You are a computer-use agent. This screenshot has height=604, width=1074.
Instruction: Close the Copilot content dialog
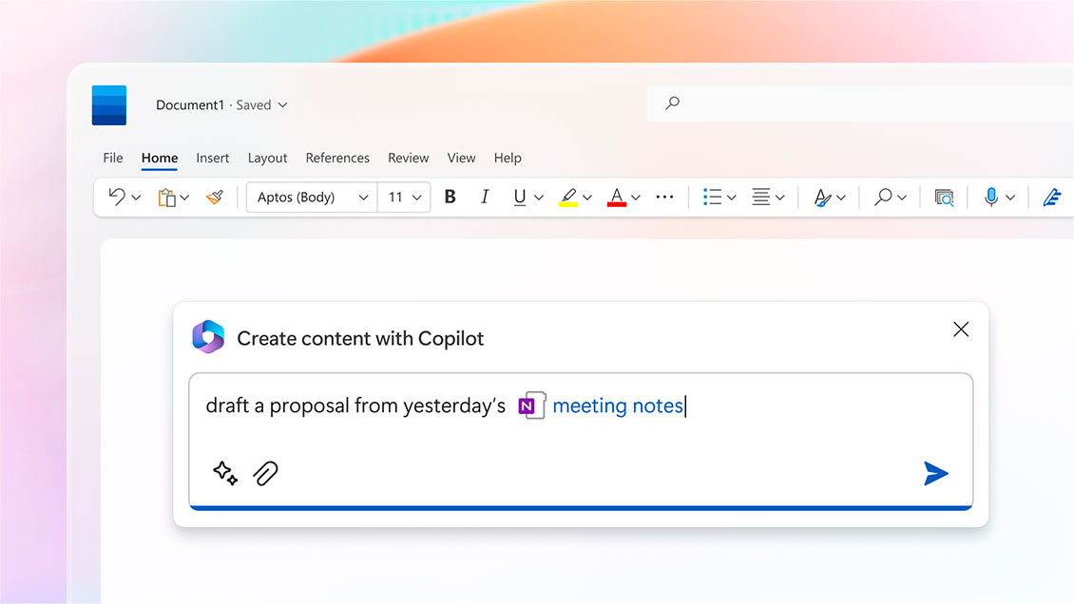pos(961,330)
